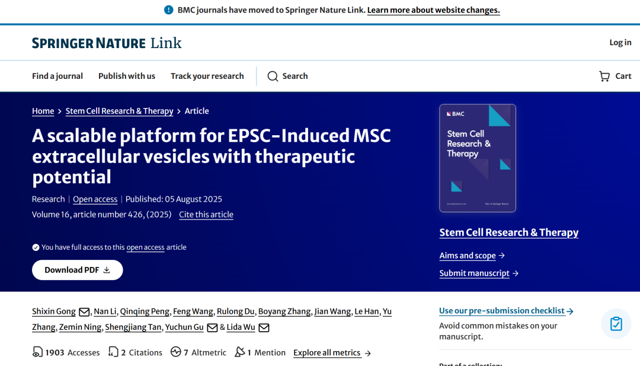
Task: Expand Explore all metrics
Action: point(332,353)
